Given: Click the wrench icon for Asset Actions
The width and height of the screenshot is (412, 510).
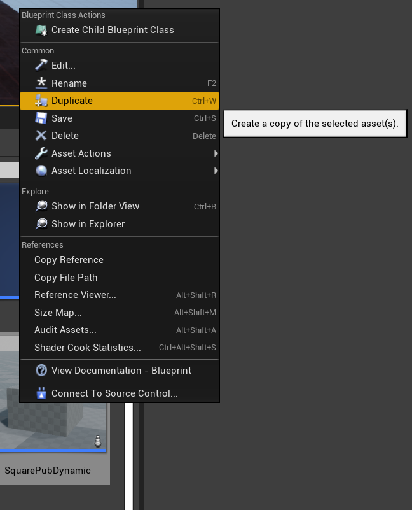Looking at the screenshot, I should (41, 153).
